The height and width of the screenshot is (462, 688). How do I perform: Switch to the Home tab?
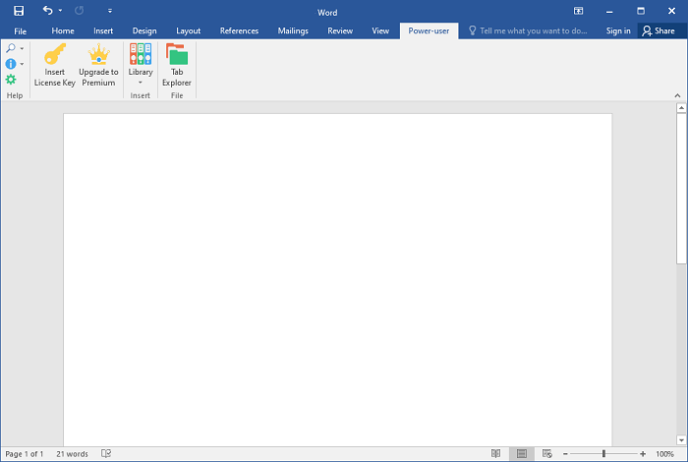click(x=63, y=30)
